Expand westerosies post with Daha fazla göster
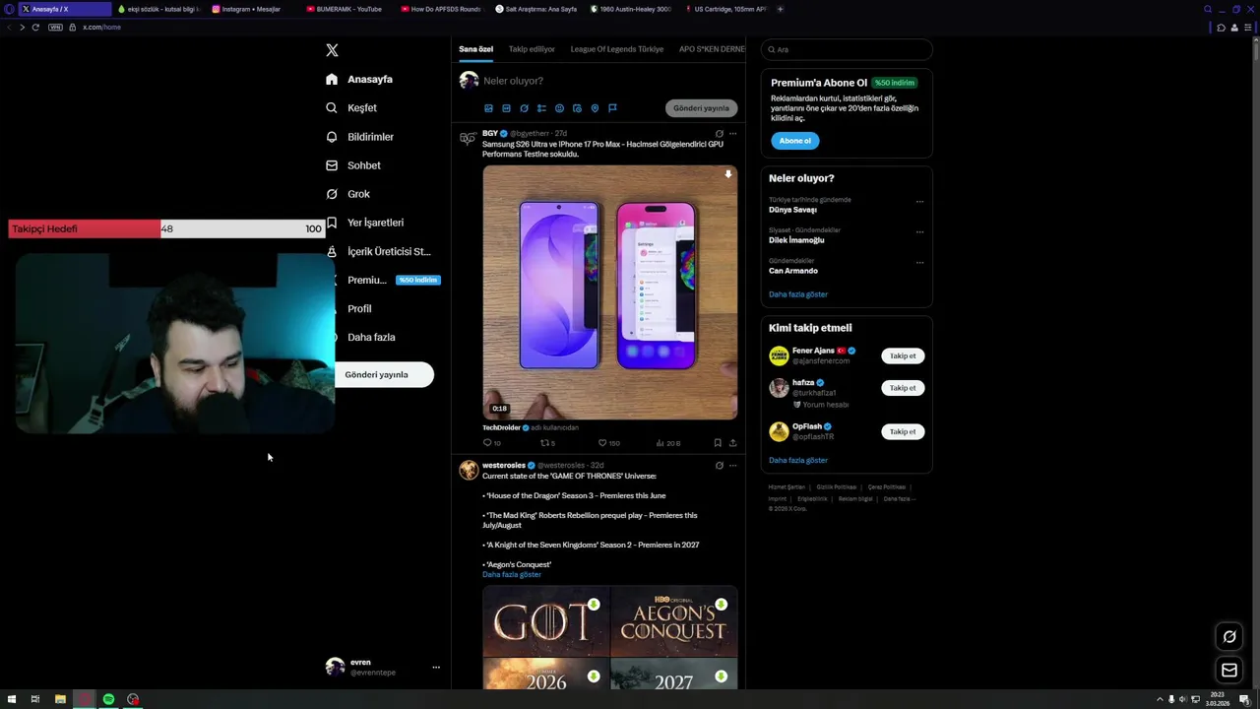 coord(512,574)
